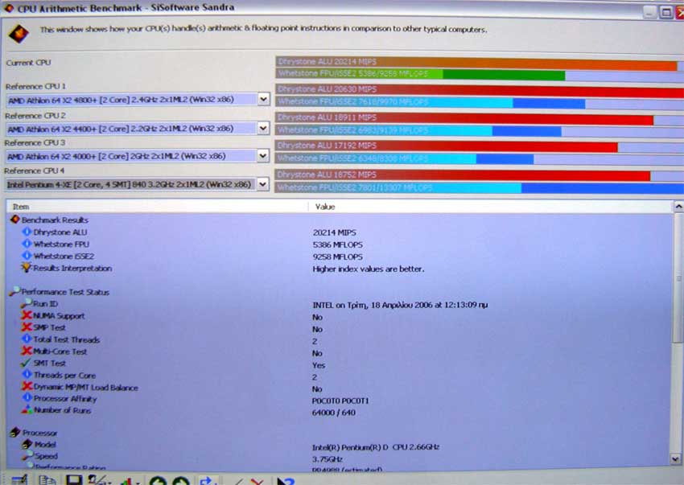Click the Whetstone FPU row icon
The image size is (684, 485).
click(x=27, y=244)
